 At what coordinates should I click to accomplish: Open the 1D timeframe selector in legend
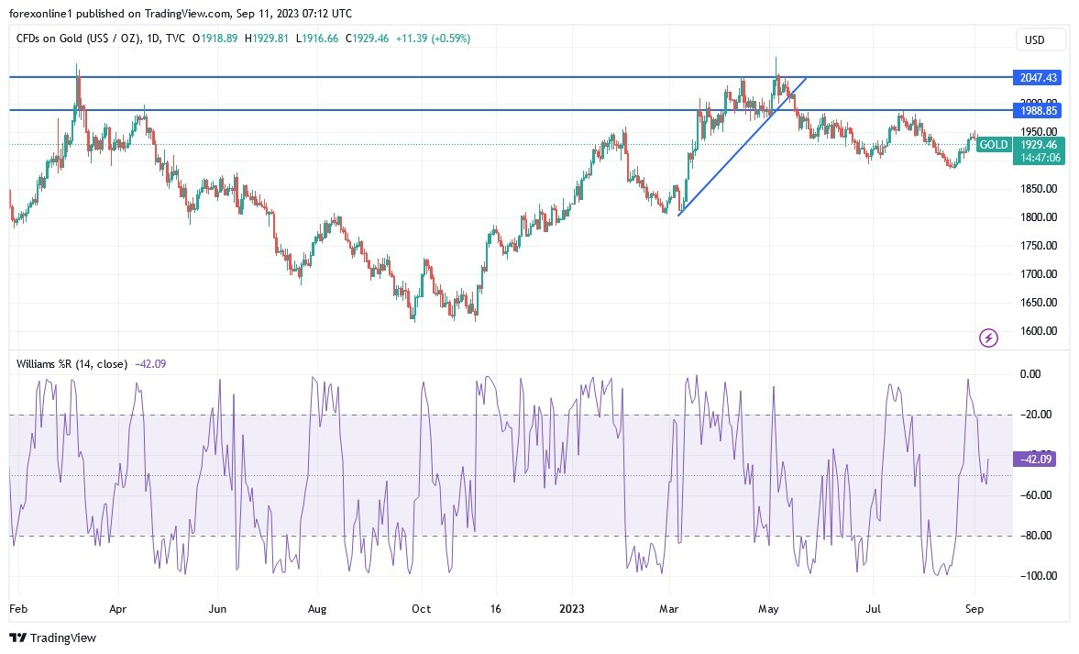[154, 39]
